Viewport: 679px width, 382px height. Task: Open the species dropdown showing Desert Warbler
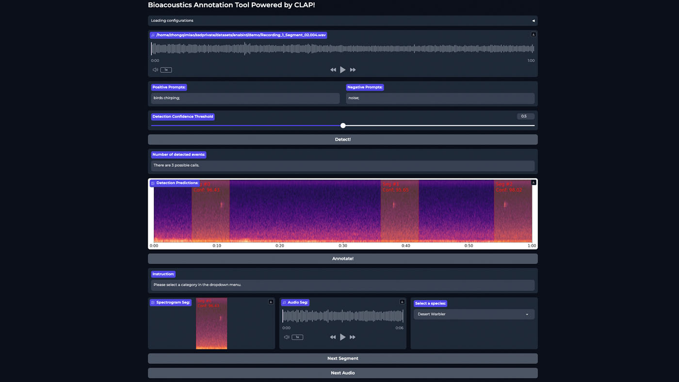(473, 314)
